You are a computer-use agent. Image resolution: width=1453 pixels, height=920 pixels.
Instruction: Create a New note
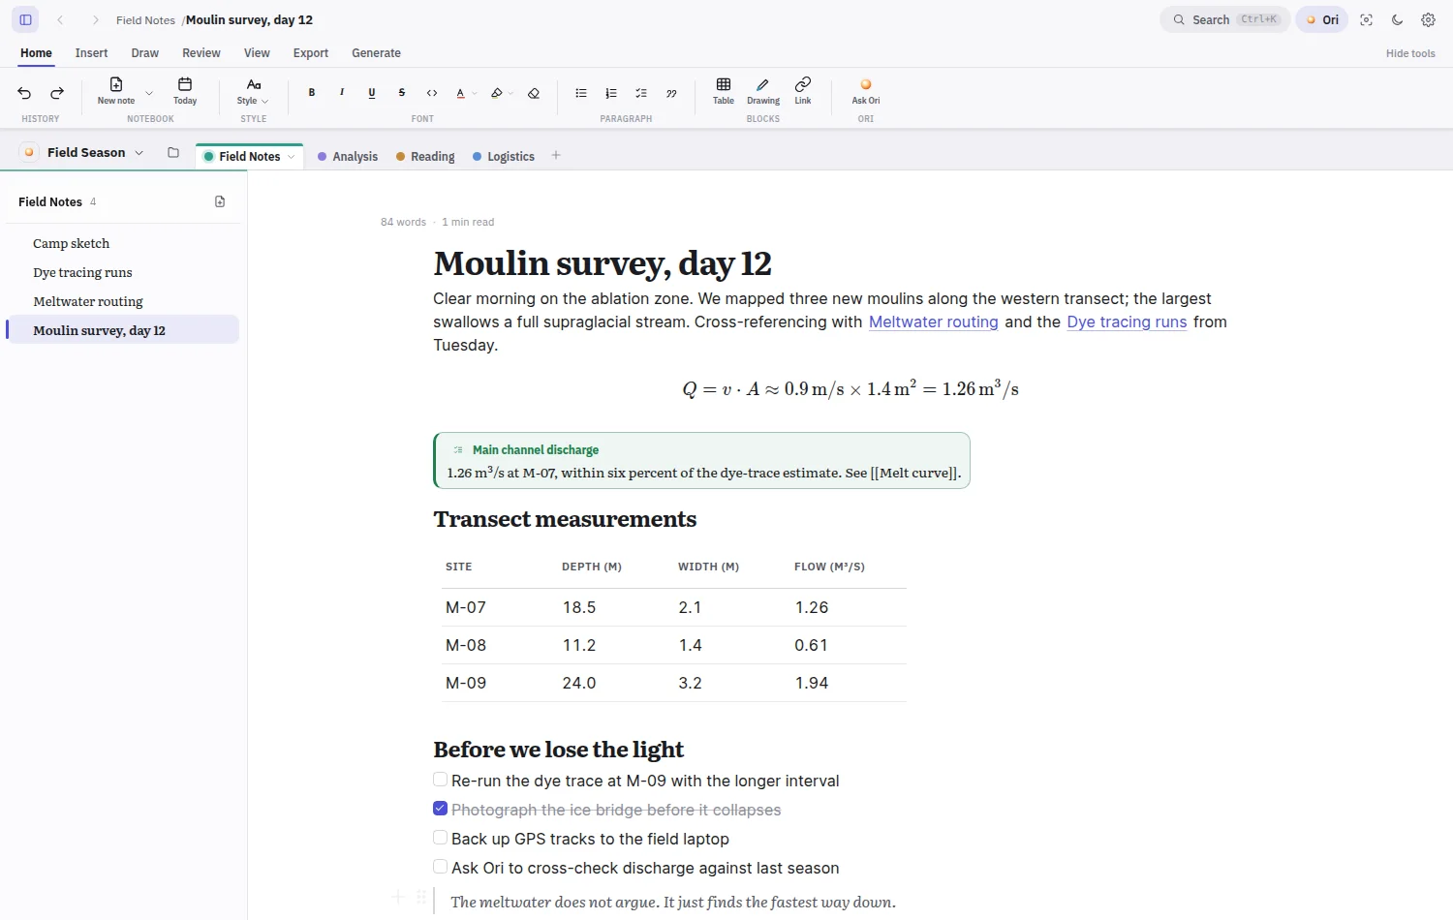[x=116, y=91]
